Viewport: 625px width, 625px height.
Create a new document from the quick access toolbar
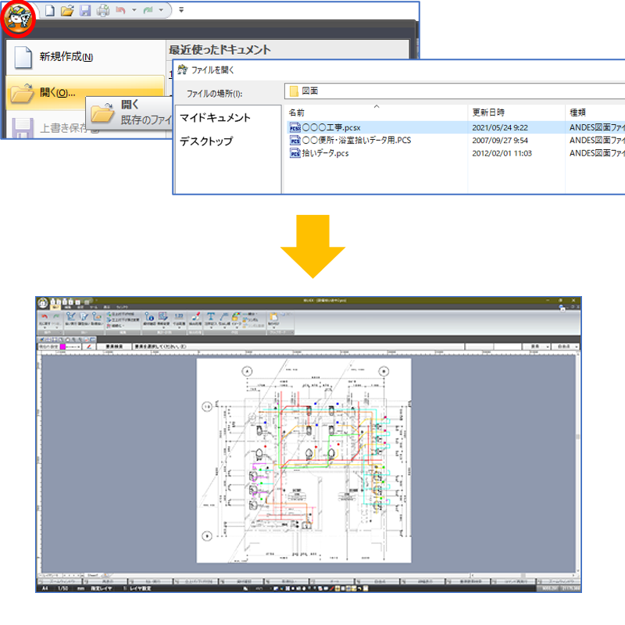pos(48,10)
